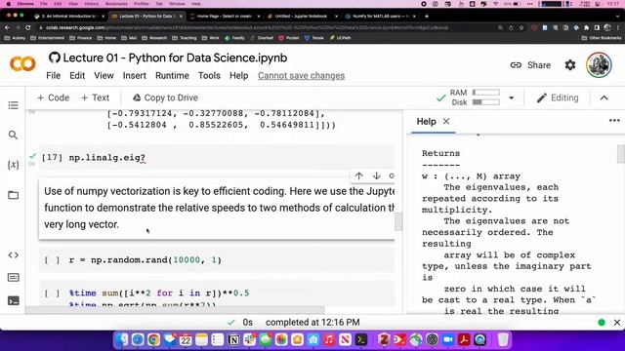Image resolution: width=625 pixels, height=351 pixels.
Task: Open the View menu in Colab
Action: (x=104, y=76)
